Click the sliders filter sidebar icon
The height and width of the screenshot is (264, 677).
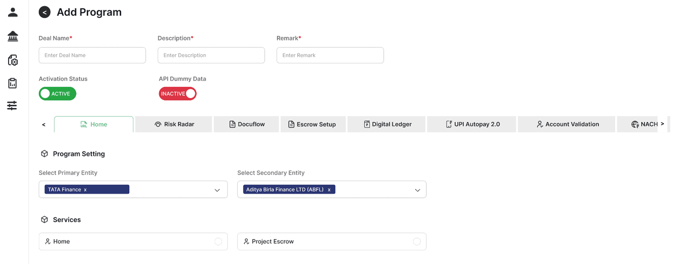point(12,105)
